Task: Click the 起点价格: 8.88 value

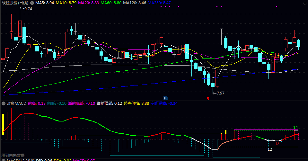Action: (x=136, y=103)
